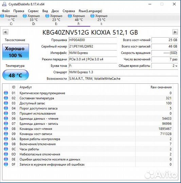Select the Критическое предупреждение attribute text
Image resolution: width=181 pixels, height=183 pixels.
(42, 93)
